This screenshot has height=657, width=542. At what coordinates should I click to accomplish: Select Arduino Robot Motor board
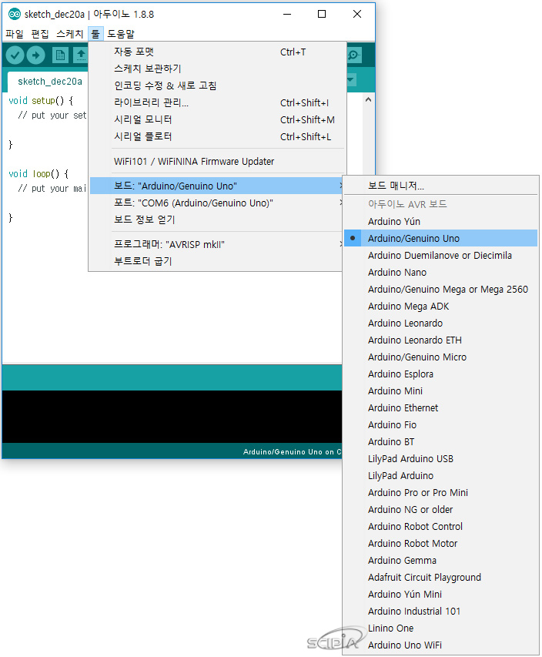pyautogui.click(x=440, y=544)
